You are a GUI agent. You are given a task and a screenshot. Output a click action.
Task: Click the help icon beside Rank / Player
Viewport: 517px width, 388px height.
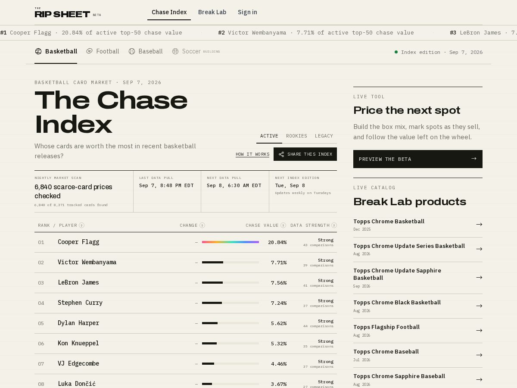[x=81, y=225]
